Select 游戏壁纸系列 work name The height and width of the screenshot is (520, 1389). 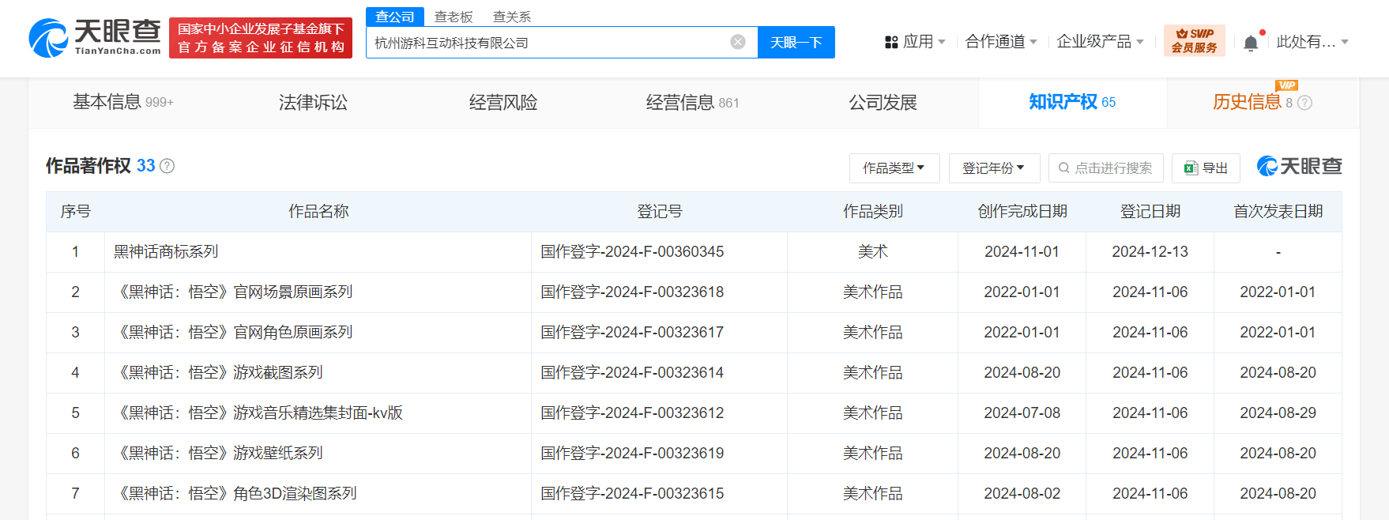point(219,454)
